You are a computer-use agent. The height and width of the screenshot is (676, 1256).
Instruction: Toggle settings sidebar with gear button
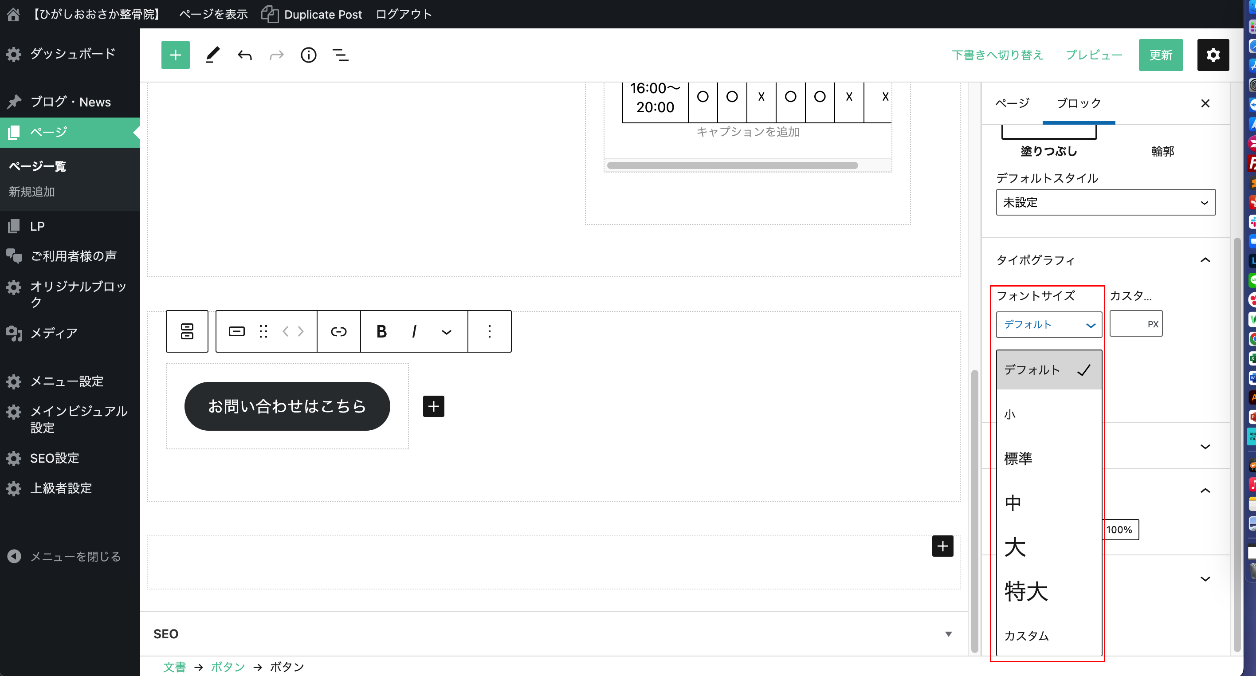click(1213, 55)
